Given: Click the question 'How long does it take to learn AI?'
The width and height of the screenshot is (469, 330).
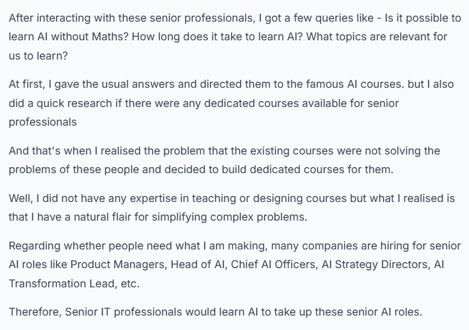Looking at the screenshot, I should click(218, 37).
